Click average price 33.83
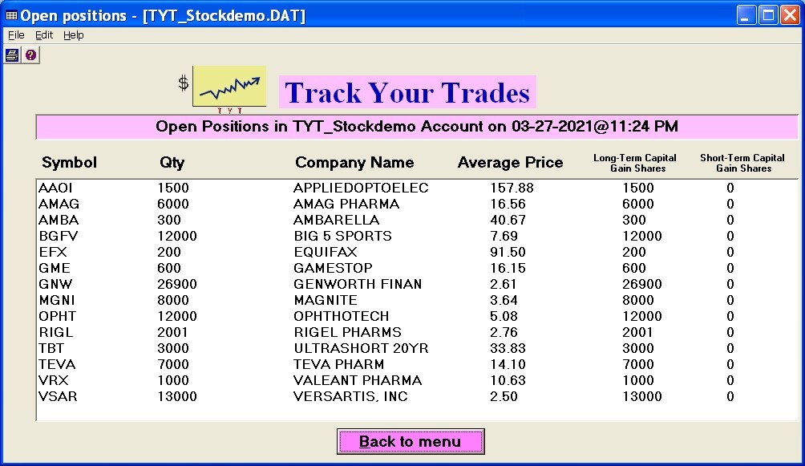Image resolution: width=805 pixels, height=466 pixels. pyautogui.click(x=508, y=348)
